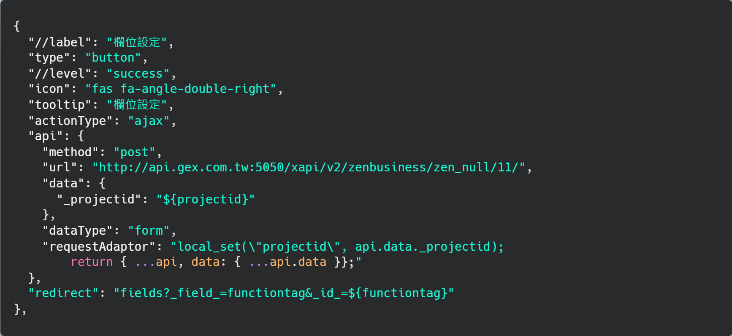Click the "_projectid" key
The height and width of the screenshot is (336, 732).
(99, 199)
